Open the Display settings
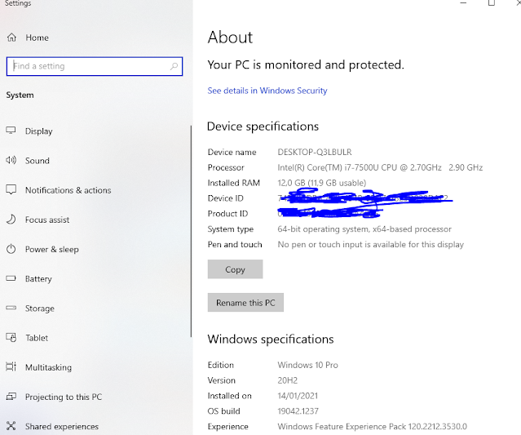The image size is (521, 435). tap(39, 131)
